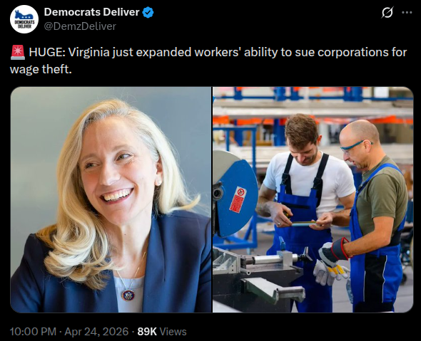Click the red siren emoji
The width and height of the screenshot is (421, 341).
pyautogui.click(x=18, y=52)
